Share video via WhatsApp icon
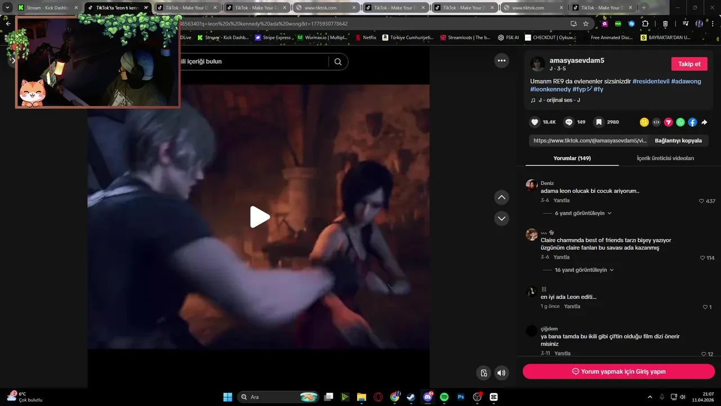The height and width of the screenshot is (406, 721). (x=680, y=122)
